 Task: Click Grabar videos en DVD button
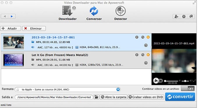tap(146, 97)
